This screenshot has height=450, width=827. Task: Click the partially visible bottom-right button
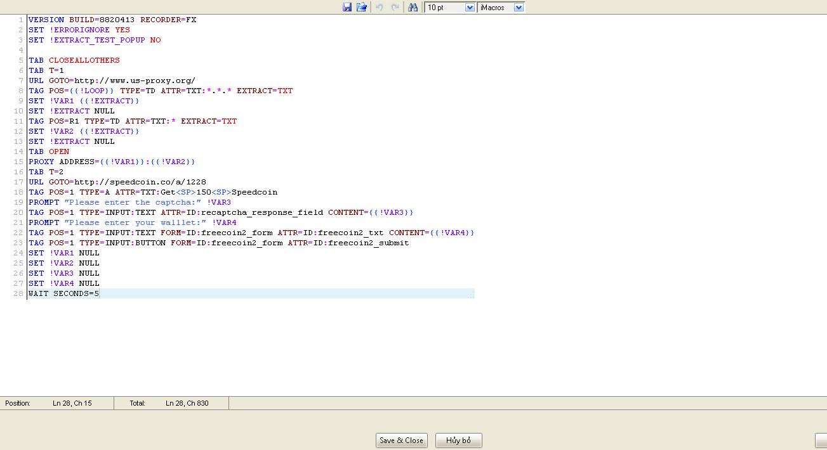coord(820,440)
